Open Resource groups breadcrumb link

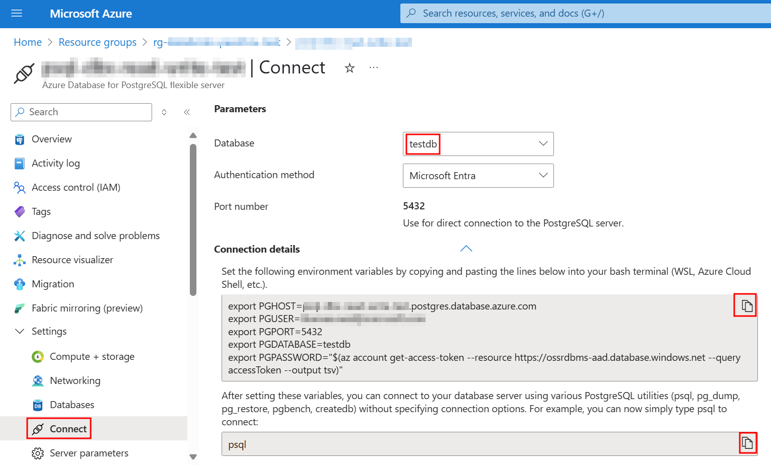pyautogui.click(x=97, y=42)
